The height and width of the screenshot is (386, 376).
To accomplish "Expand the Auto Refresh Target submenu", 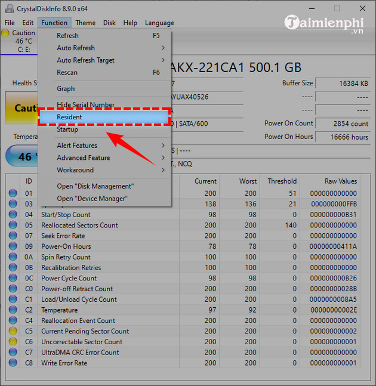I will (x=104, y=60).
